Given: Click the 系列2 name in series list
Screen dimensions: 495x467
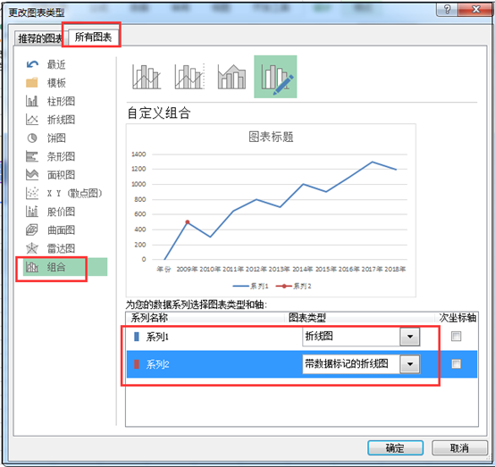Looking at the screenshot, I should [157, 364].
